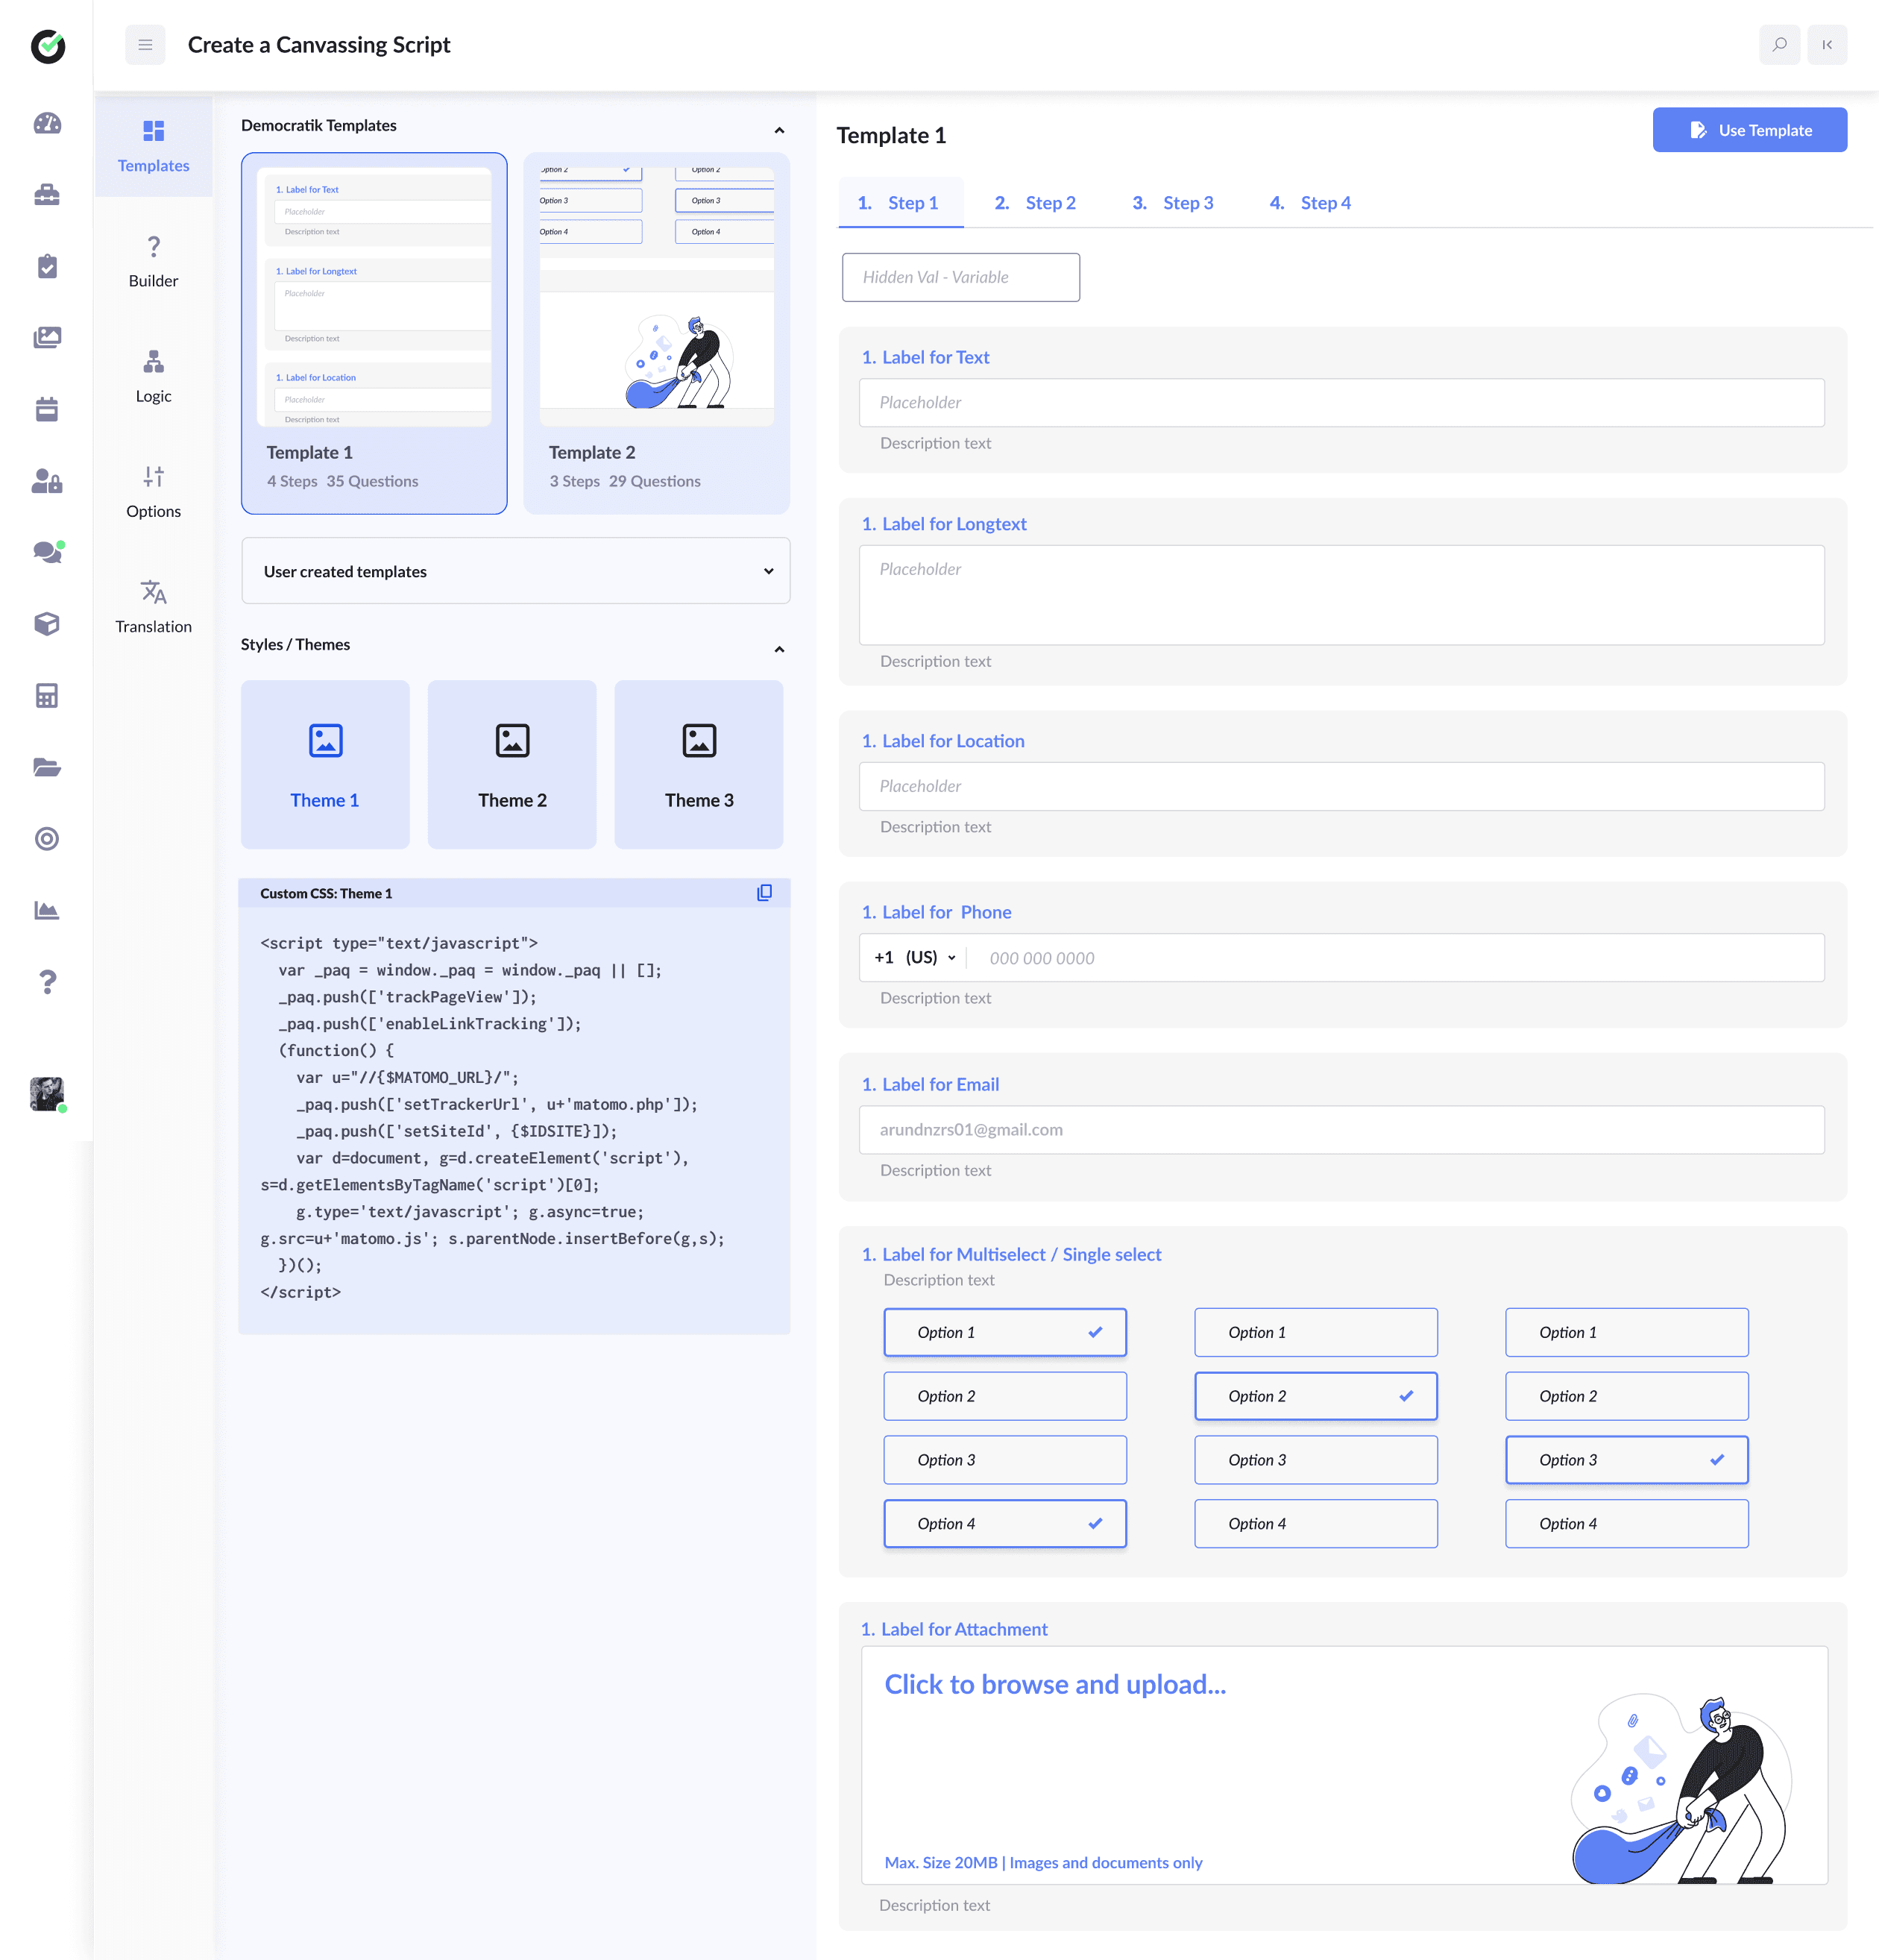The height and width of the screenshot is (1960, 1879).
Task: Choose Theme 2 style
Action: tap(512, 765)
